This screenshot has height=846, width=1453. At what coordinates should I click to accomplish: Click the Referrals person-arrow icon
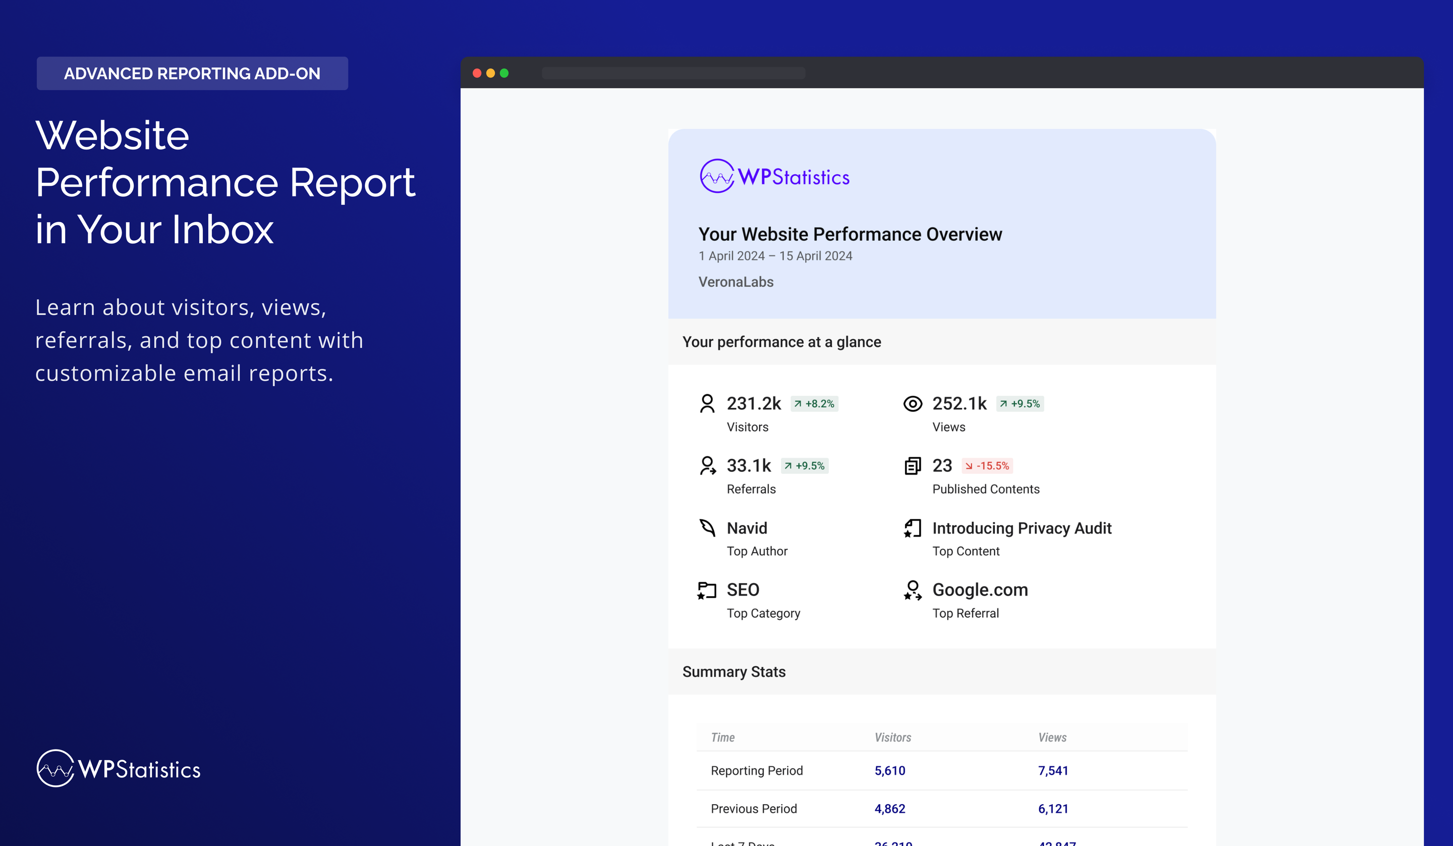click(x=707, y=465)
